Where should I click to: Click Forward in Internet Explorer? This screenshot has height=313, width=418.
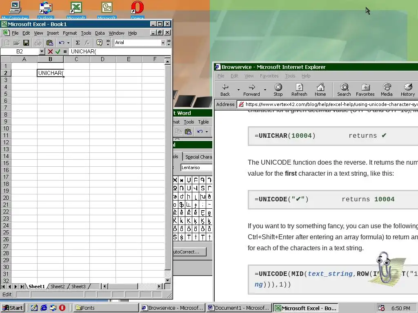click(x=251, y=90)
